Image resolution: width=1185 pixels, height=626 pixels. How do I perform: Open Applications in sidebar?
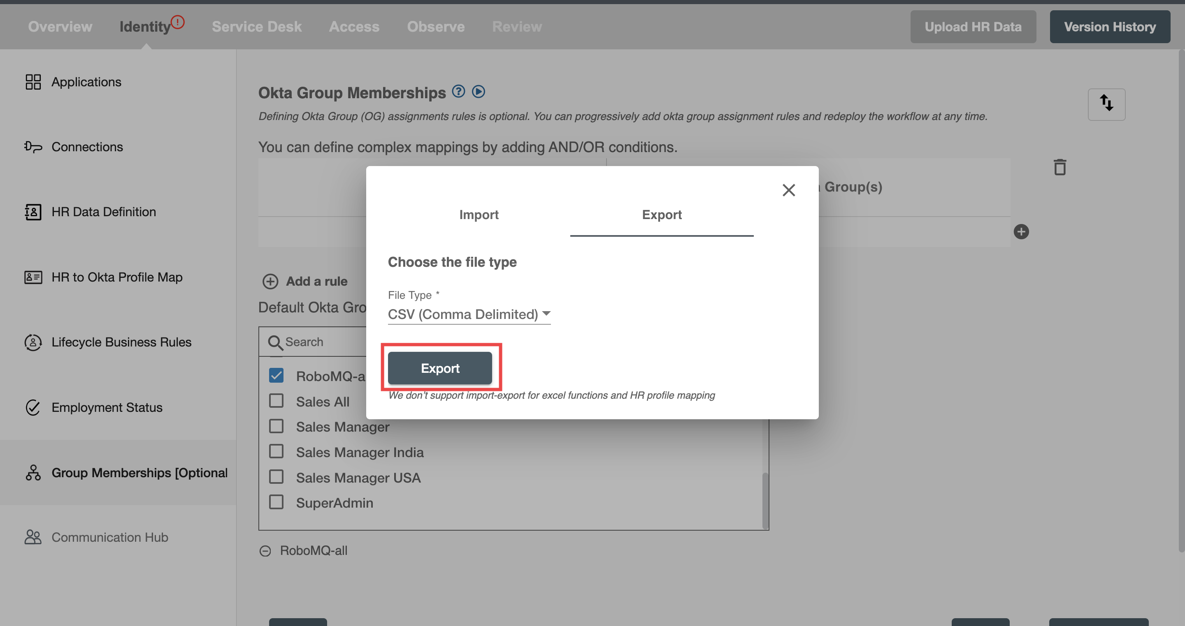86,82
